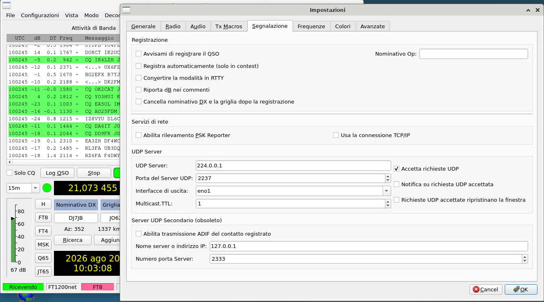Increase the Numero porta Server value

525,257
